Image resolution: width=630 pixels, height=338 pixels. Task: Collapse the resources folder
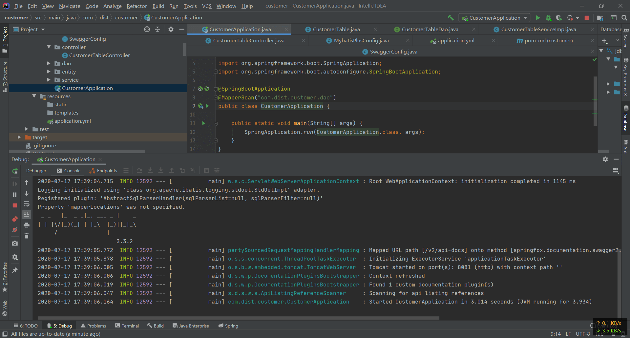[34, 96]
